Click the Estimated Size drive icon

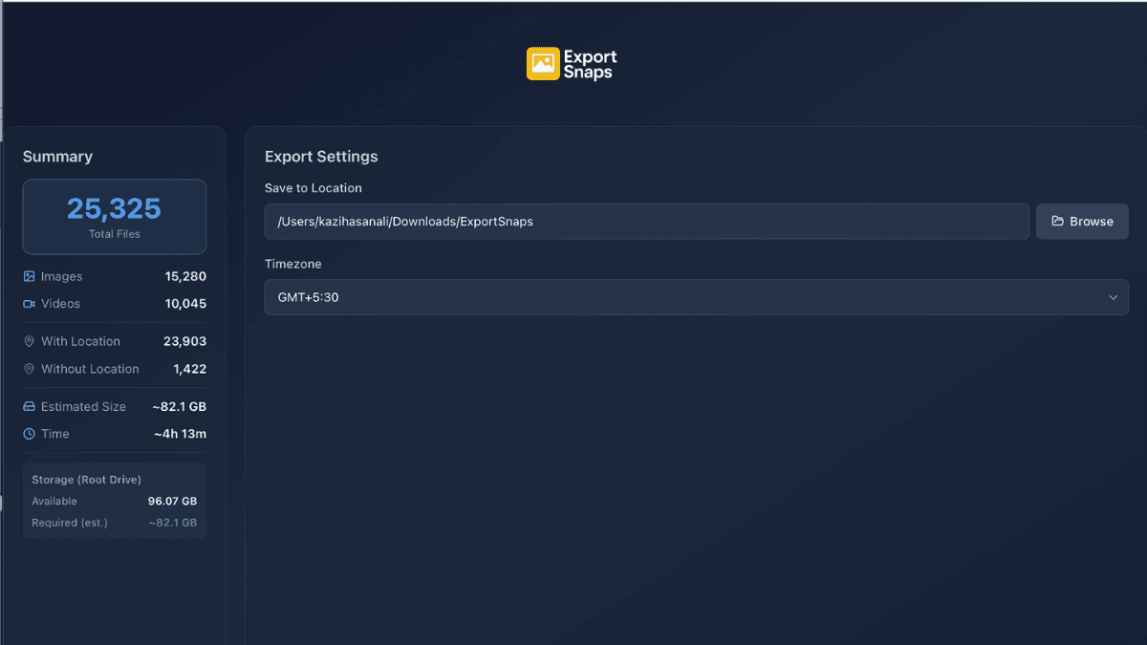[x=29, y=406]
